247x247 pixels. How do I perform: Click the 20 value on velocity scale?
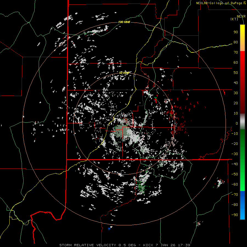tap(236, 103)
